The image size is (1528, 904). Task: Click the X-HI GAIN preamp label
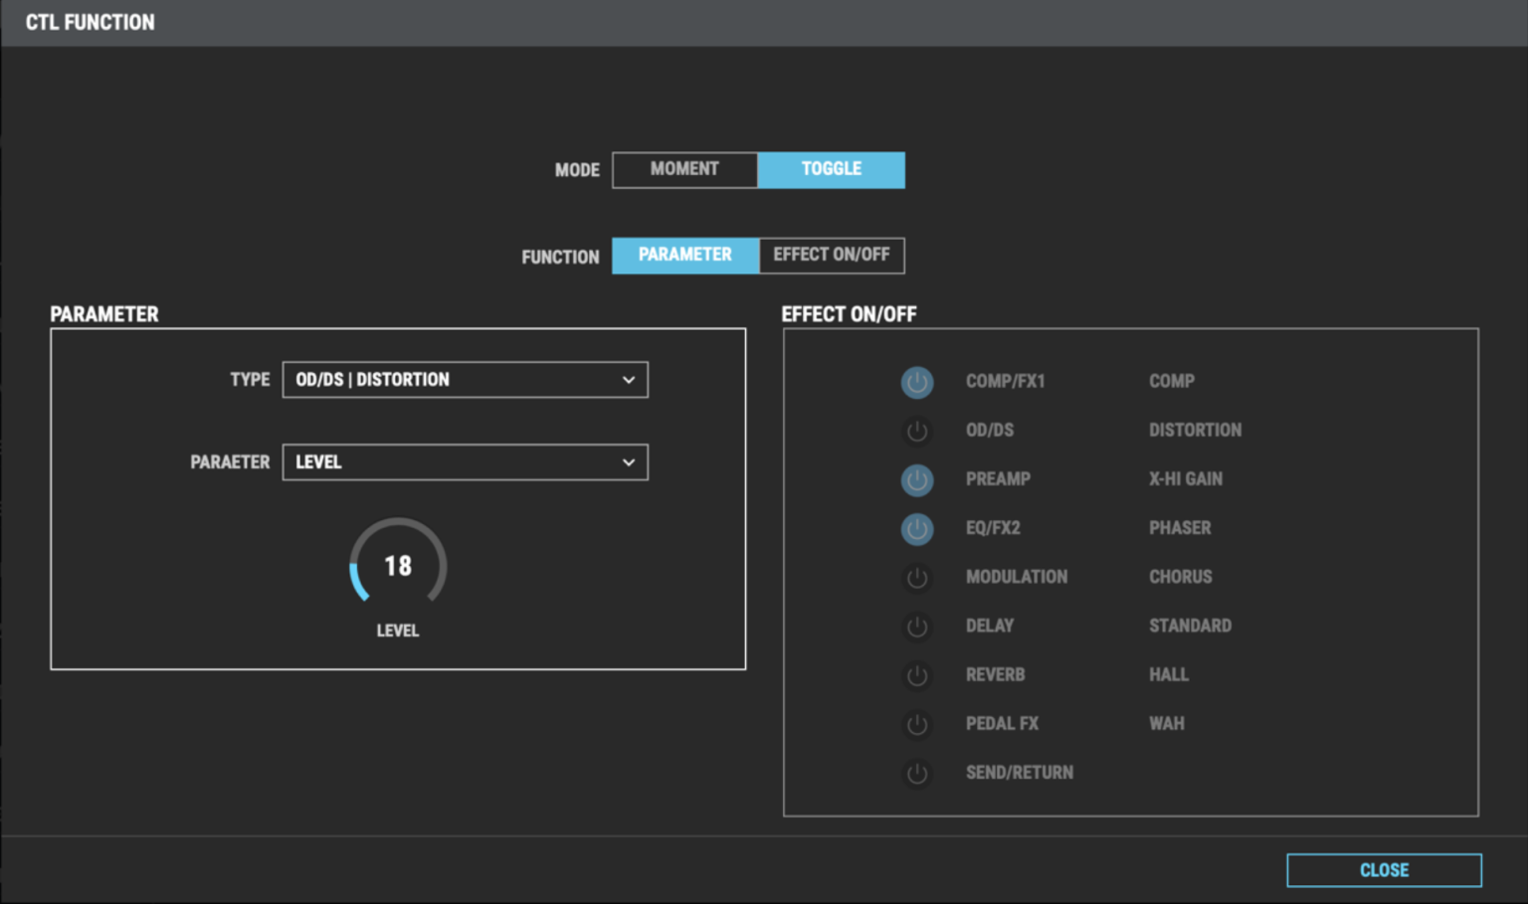1185,479
